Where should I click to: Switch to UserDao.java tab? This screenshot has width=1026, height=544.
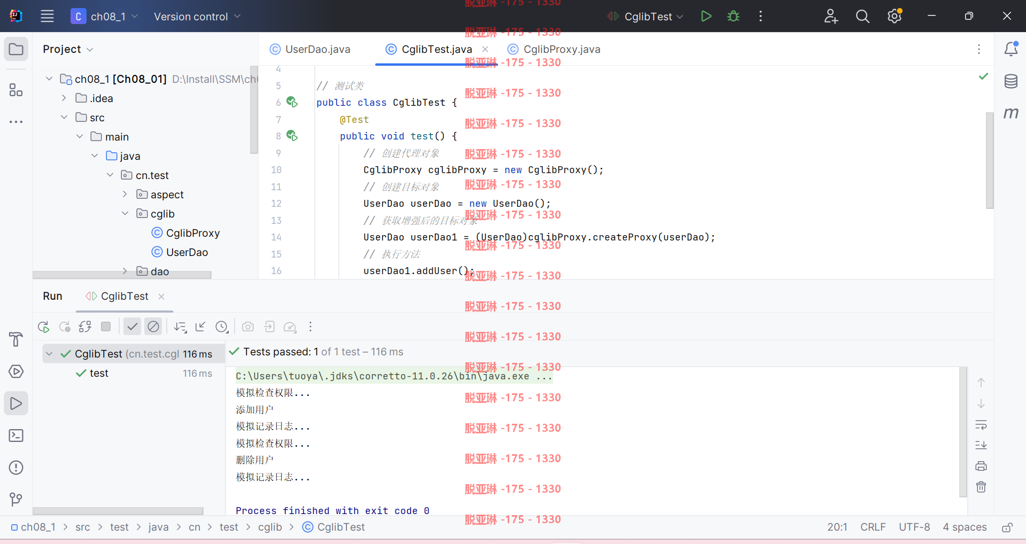(x=310, y=49)
